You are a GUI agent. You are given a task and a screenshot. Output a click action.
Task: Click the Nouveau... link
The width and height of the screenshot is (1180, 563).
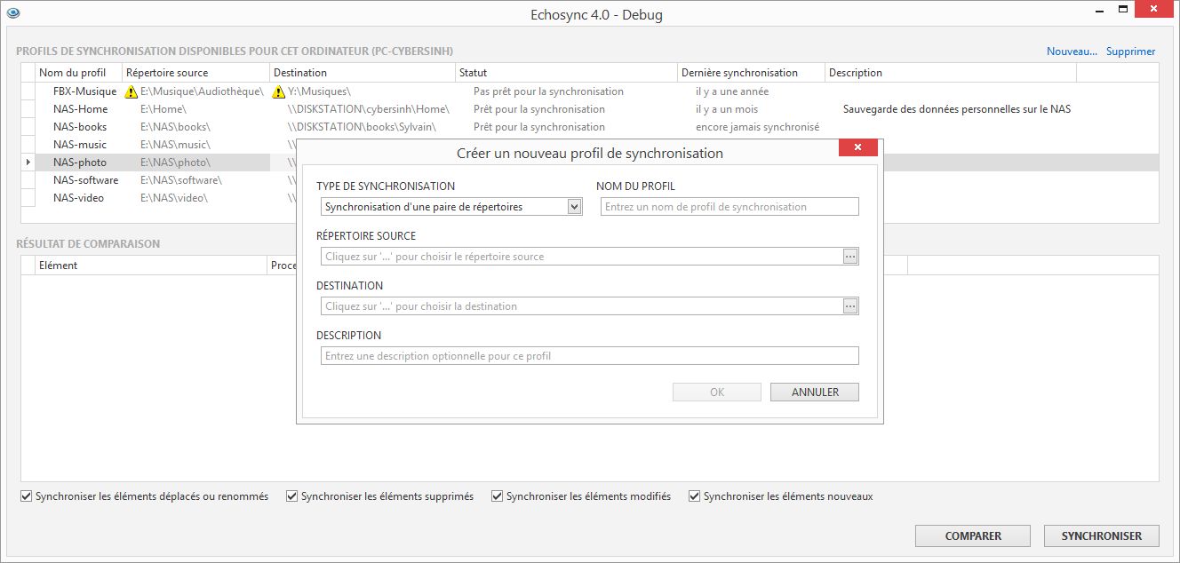1071,51
